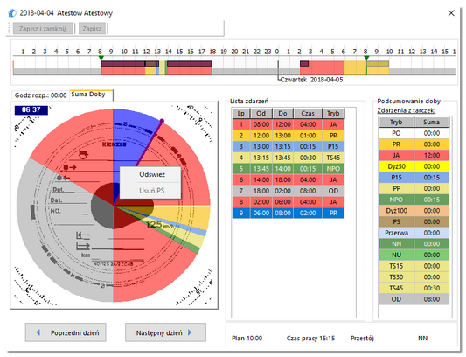
Task: Click the first green start marker on timeline
Action: tap(101, 58)
